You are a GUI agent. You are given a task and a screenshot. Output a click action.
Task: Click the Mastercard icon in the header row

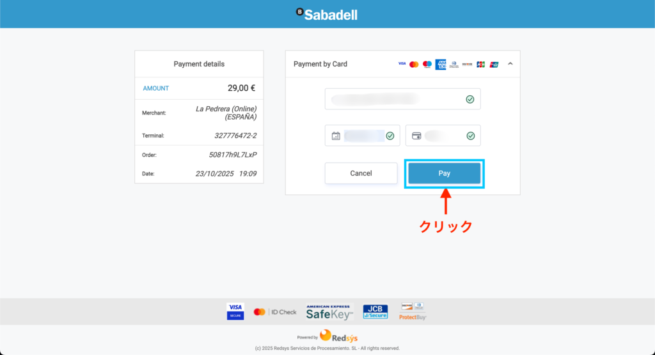pyautogui.click(x=414, y=64)
